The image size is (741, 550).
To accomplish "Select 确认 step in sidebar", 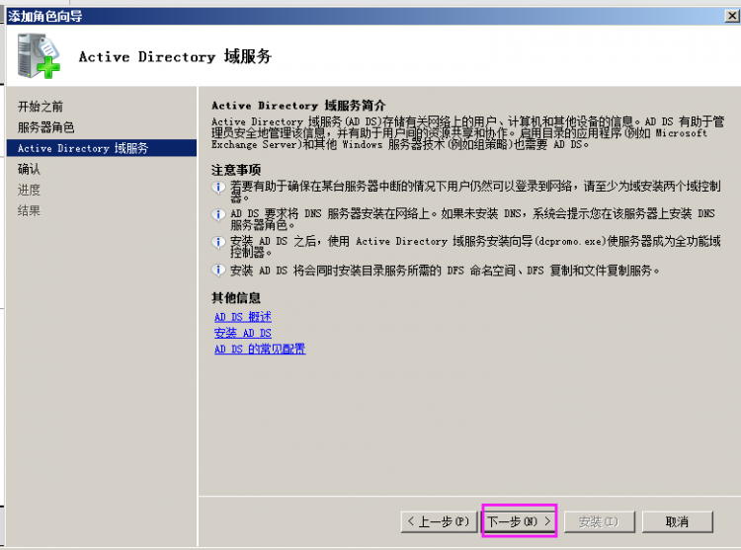I will click(x=29, y=169).
